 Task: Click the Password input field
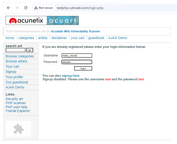(77, 62)
